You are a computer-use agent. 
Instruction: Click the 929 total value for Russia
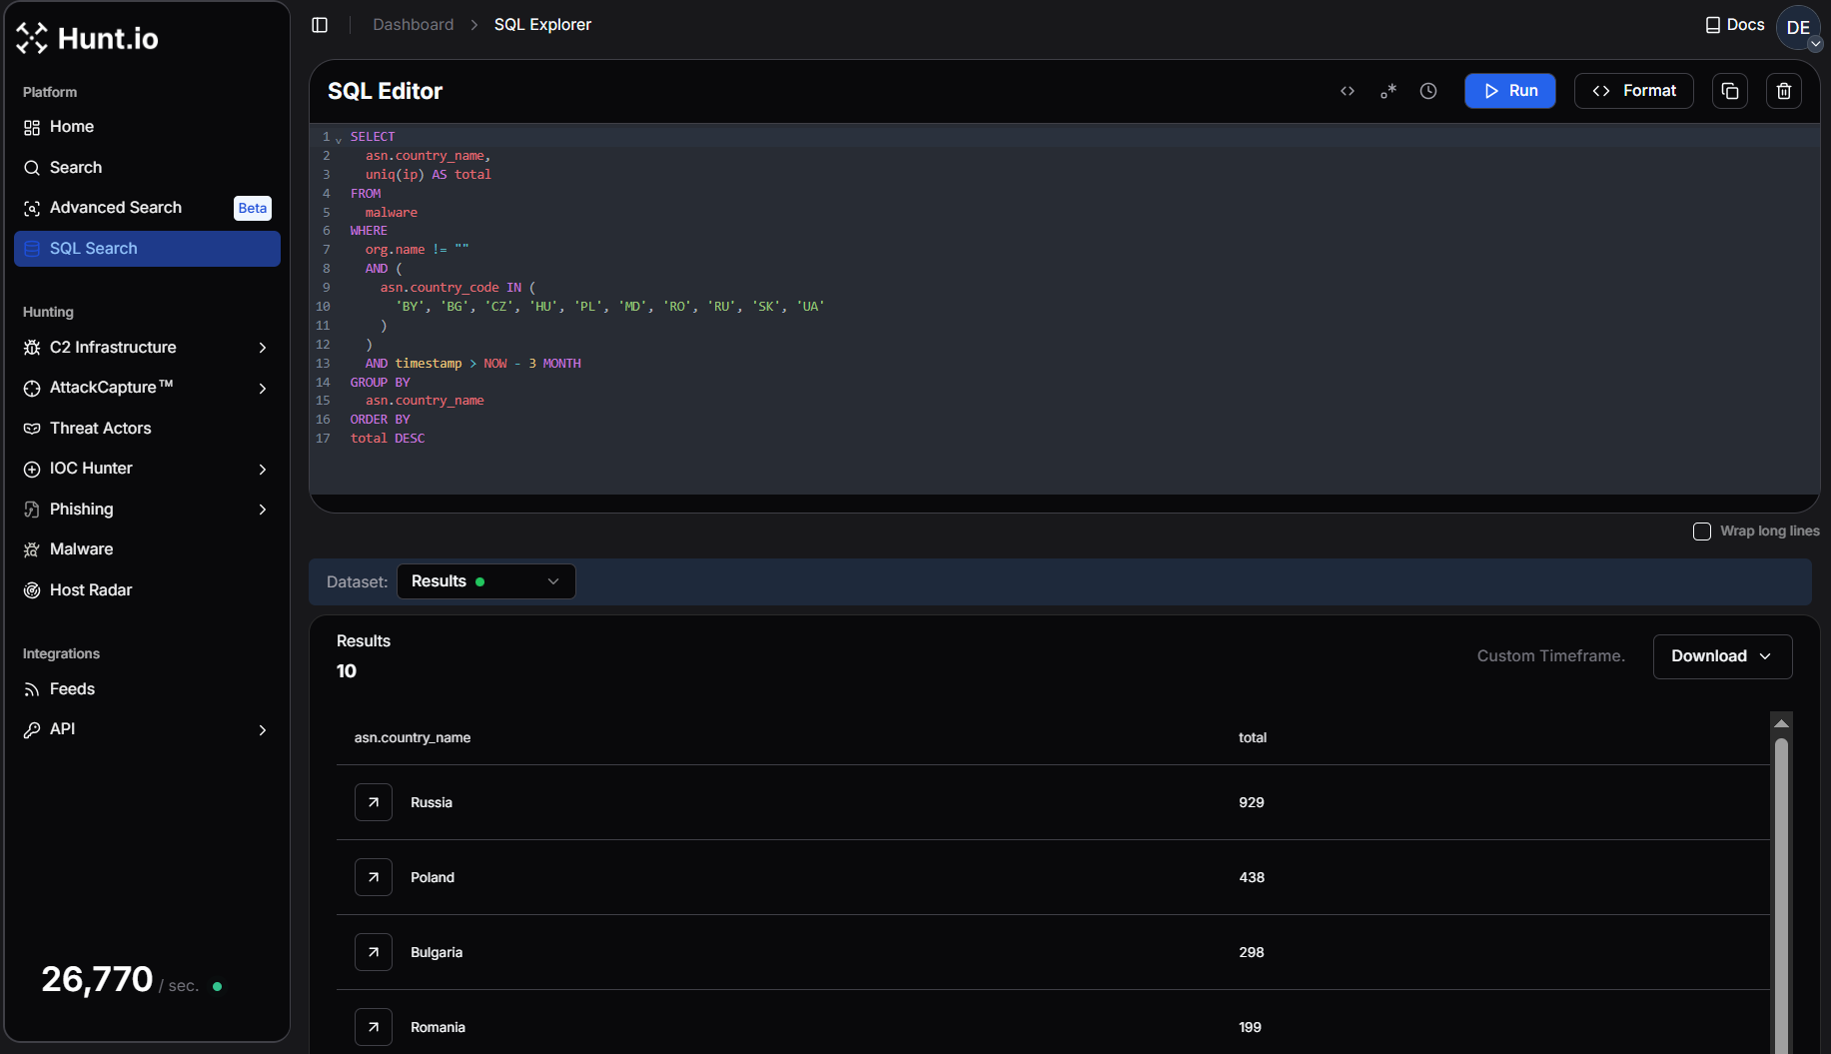click(x=1252, y=802)
